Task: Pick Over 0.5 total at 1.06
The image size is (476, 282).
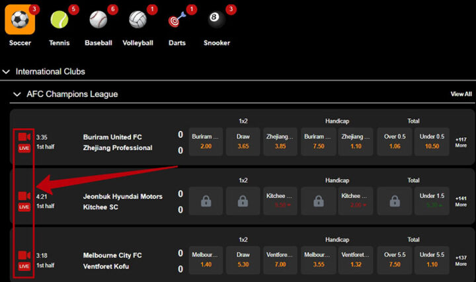Action: pyautogui.click(x=393, y=141)
